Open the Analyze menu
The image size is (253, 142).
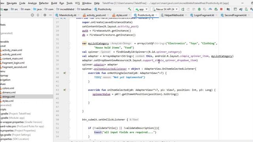click(32, 3)
